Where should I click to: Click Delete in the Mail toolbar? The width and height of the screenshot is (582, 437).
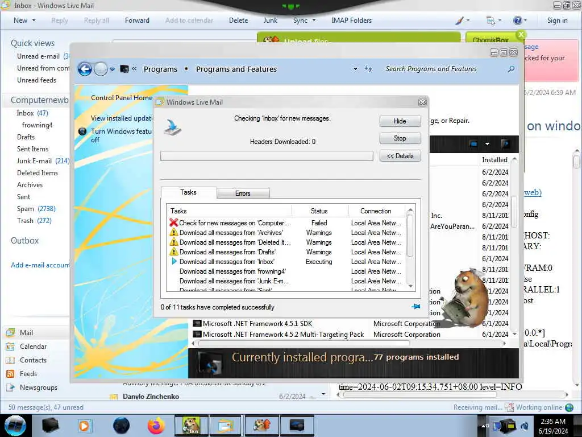coord(238,20)
